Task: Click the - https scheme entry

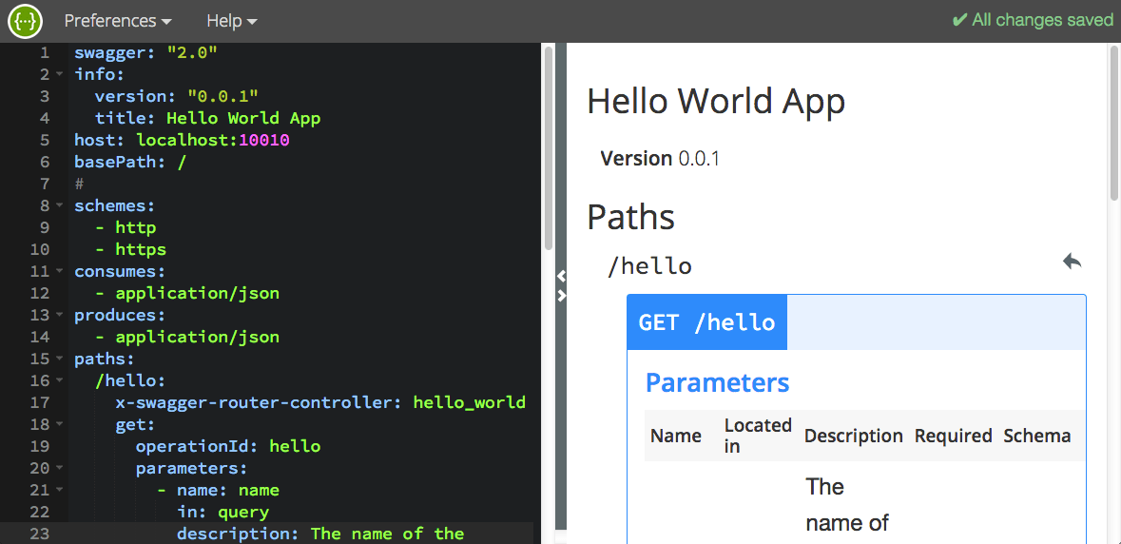Action: [130, 249]
